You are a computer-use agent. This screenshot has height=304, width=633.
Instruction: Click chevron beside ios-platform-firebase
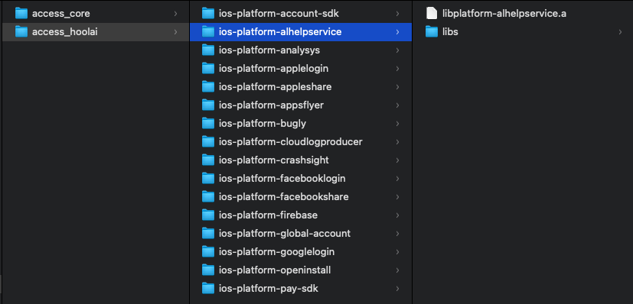click(398, 215)
